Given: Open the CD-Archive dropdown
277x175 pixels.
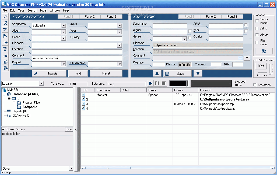Looking at the screenshot, I should (x=120, y=64).
